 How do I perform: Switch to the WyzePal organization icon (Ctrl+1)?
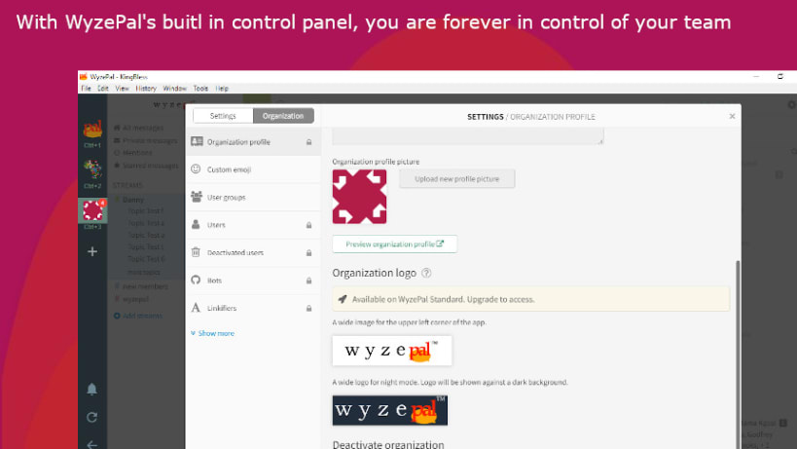92,130
